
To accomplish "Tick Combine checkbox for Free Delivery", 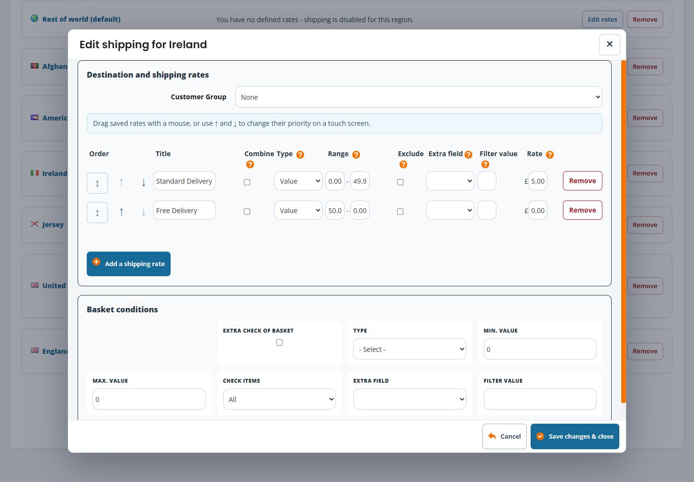I will pyautogui.click(x=247, y=212).
